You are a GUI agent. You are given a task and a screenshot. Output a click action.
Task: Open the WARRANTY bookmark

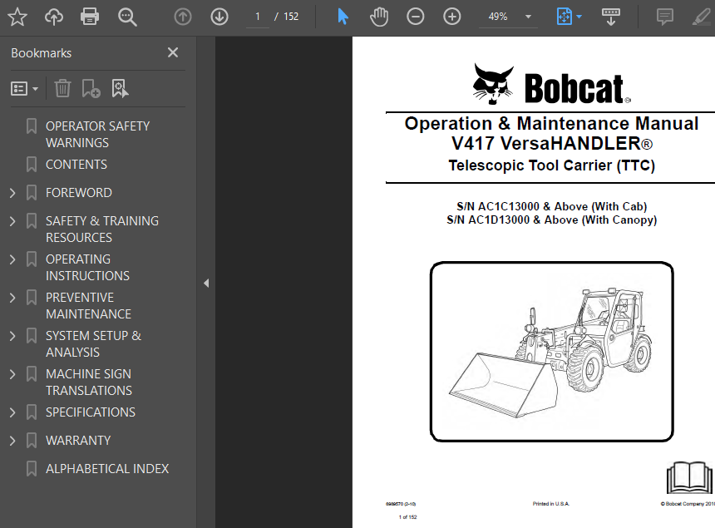(78, 441)
